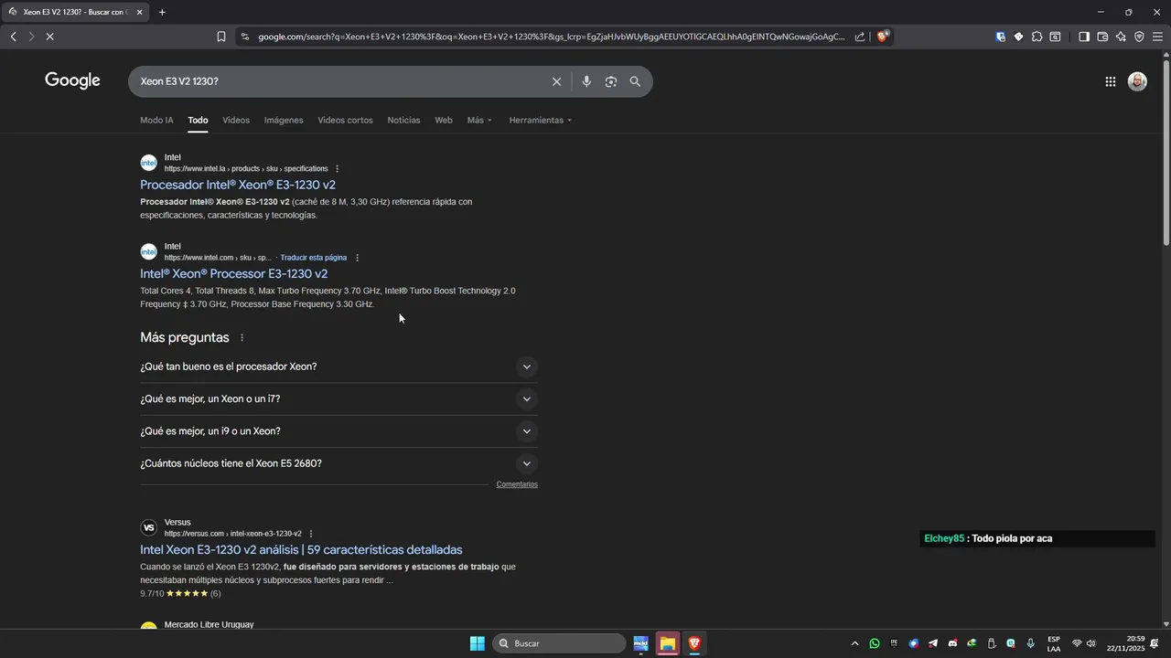Open the Google apps grid

coord(1110,81)
